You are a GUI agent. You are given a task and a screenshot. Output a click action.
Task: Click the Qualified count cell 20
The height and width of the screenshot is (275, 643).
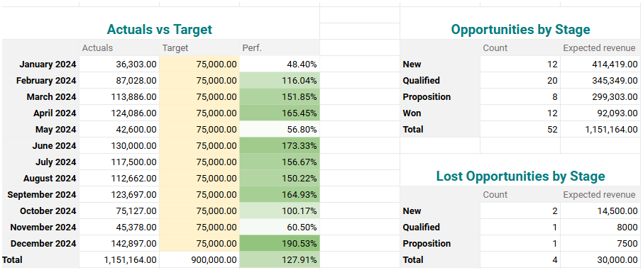520,81
